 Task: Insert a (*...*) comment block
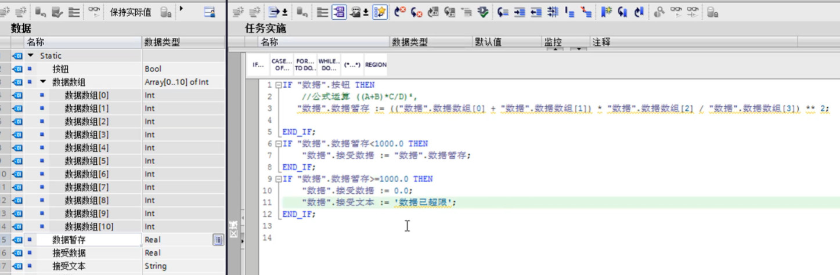coord(352,65)
